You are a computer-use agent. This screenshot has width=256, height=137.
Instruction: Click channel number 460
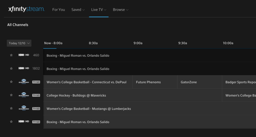36,55
